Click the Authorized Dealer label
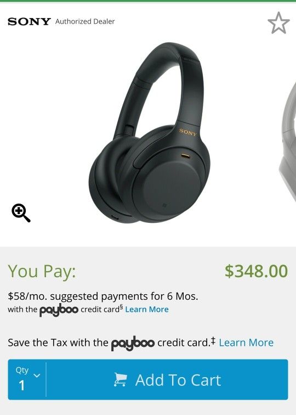Viewport: 296px width, 415px height. tap(85, 21)
